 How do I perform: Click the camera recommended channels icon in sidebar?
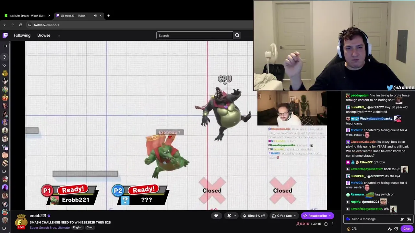point(5,171)
